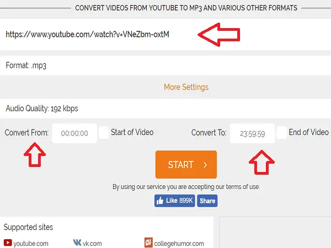
Task: Click the Facebook Like 899K button
Action: [174, 201]
